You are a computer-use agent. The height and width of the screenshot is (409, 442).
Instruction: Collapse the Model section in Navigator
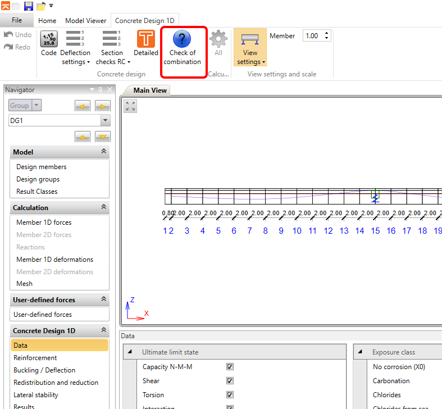click(x=103, y=152)
